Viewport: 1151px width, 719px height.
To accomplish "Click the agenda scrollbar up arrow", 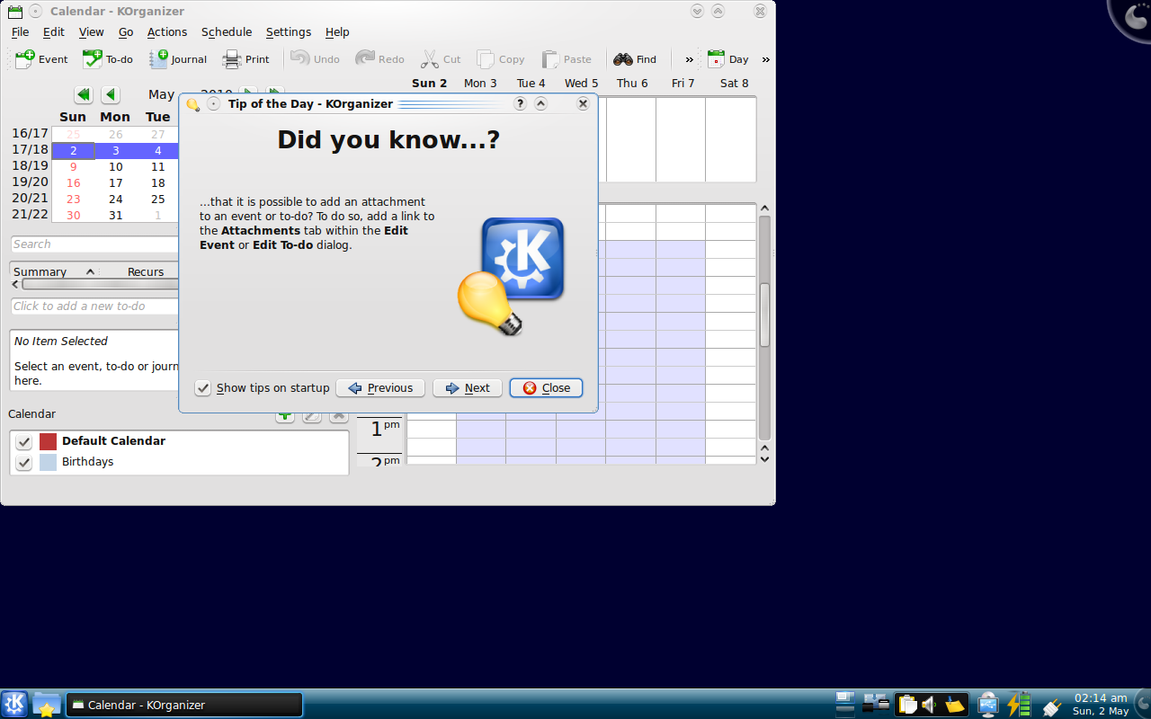I will tap(764, 209).
